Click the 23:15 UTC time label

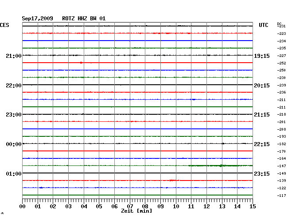point(262,173)
